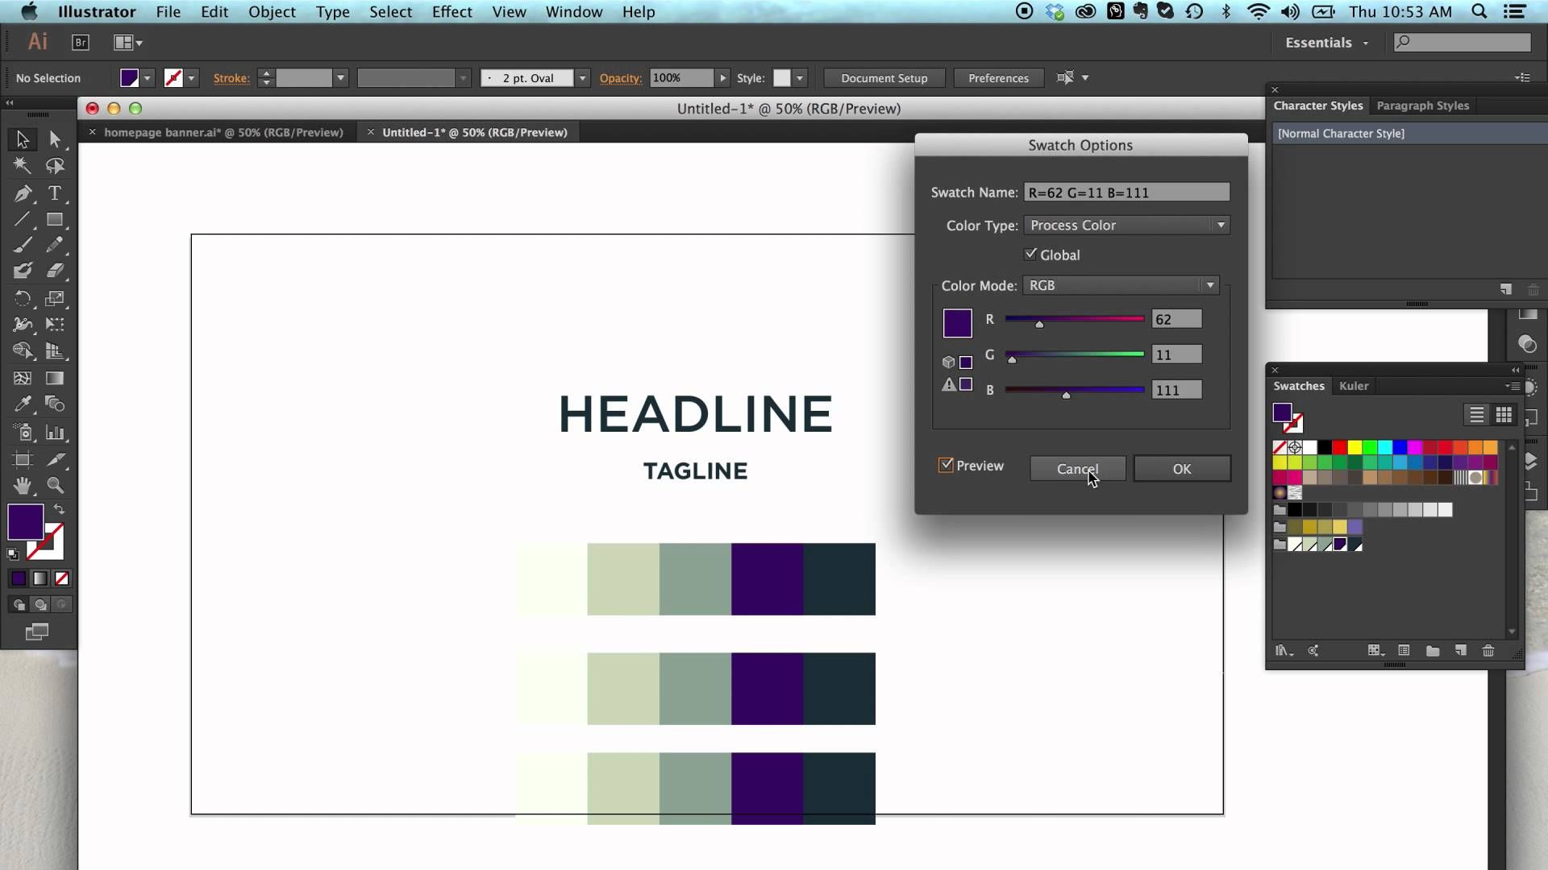Set paint mode to Gradient
This screenshot has width=1548, height=870.
[x=40, y=578]
